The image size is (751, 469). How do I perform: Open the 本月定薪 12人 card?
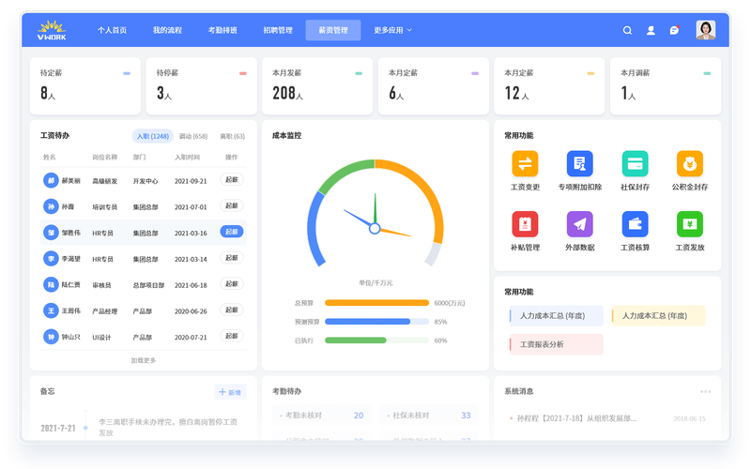click(x=549, y=86)
